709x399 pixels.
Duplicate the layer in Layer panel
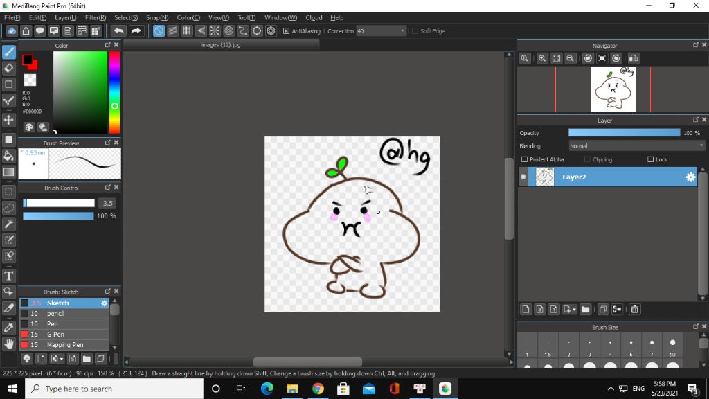click(603, 310)
